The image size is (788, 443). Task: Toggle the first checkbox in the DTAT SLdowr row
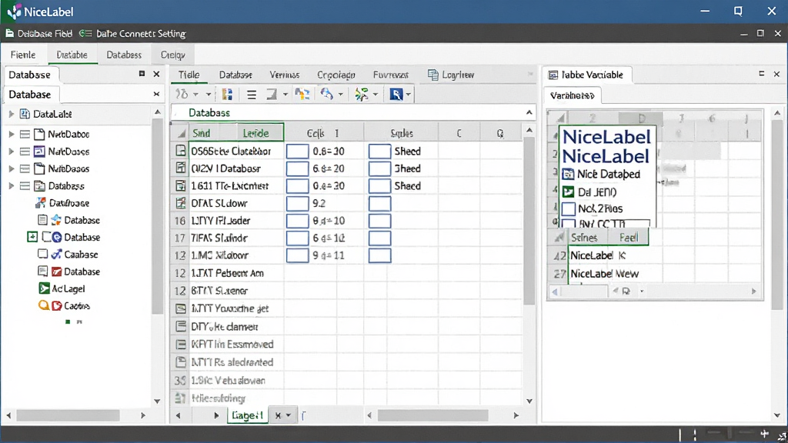click(x=297, y=203)
